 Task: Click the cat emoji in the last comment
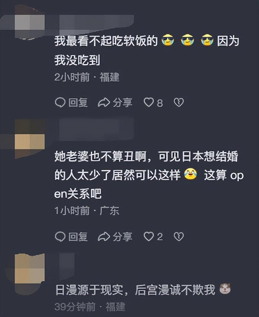[x=225, y=289]
